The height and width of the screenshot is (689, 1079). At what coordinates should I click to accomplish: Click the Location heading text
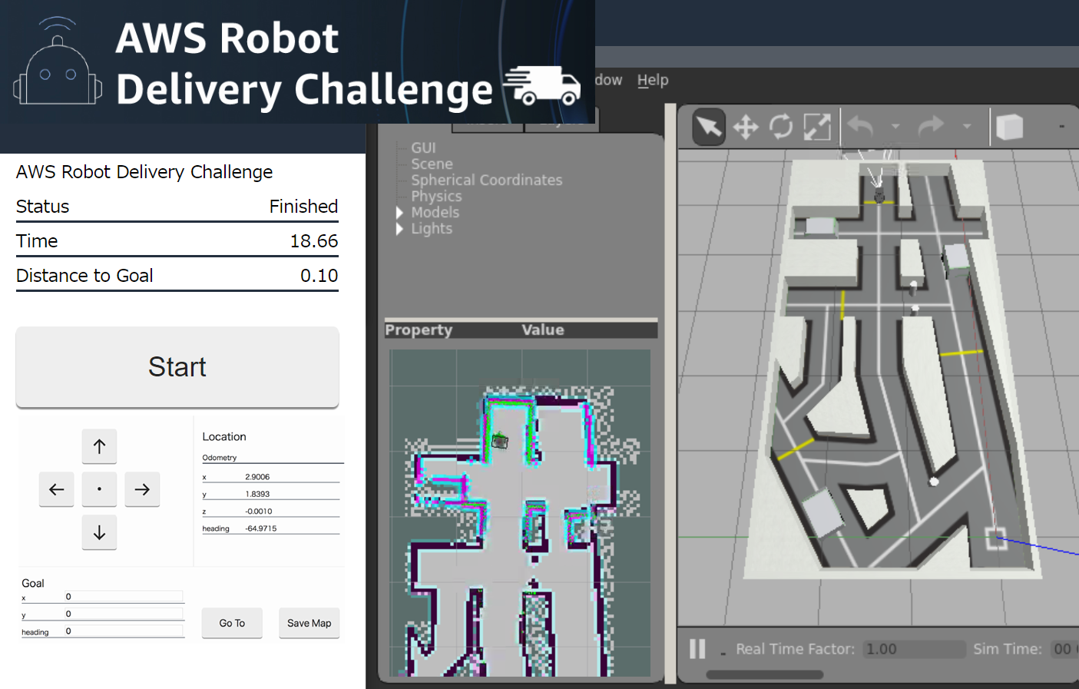(x=224, y=436)
